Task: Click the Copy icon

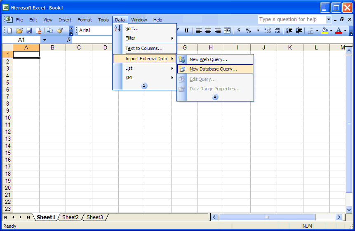Action: pos(50,31)
